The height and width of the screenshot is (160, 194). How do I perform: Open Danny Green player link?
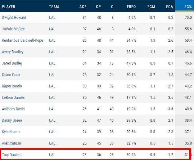tap(12, 120)
